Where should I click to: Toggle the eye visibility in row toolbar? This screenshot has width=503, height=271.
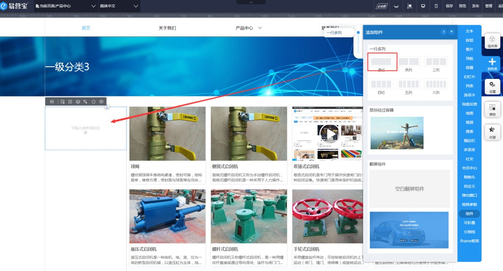coord(101,102)
